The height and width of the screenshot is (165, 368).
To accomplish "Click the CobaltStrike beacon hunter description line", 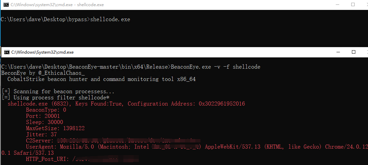I will (101, 79).
